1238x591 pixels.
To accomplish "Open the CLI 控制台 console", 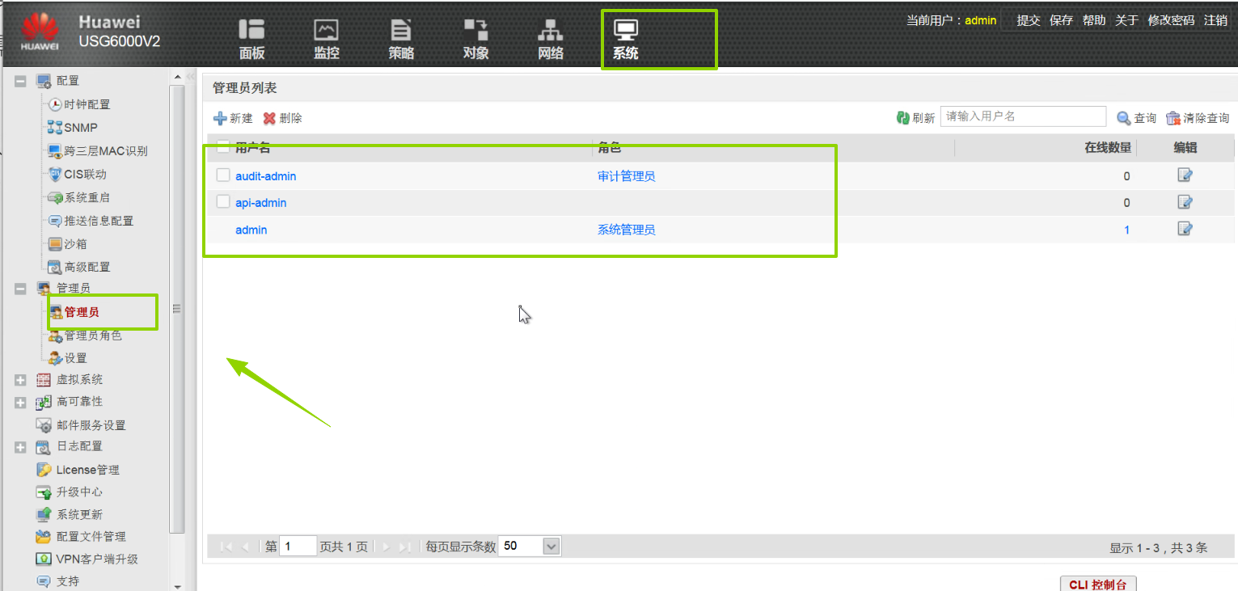I will pyautogui.click(x=1097, y=585).
